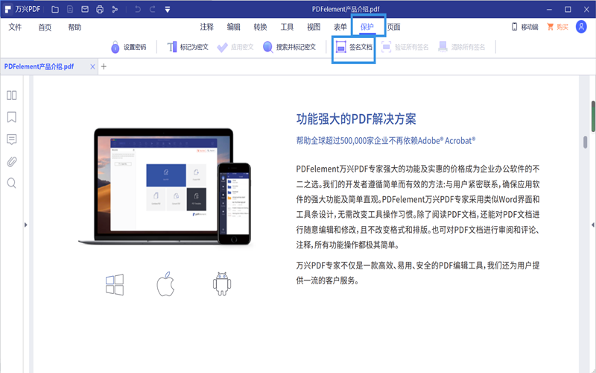
Task: Close the PDFelement产品介绍.pdf tab
Action: pyautogui.click(x=92, y=66)
